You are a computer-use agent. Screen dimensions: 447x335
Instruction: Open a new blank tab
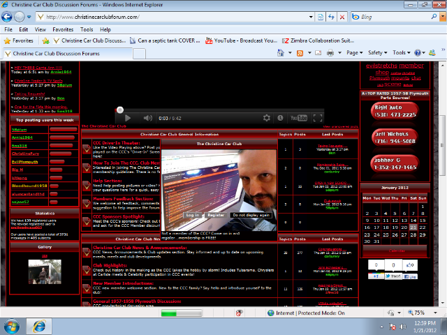coord(140,54)
